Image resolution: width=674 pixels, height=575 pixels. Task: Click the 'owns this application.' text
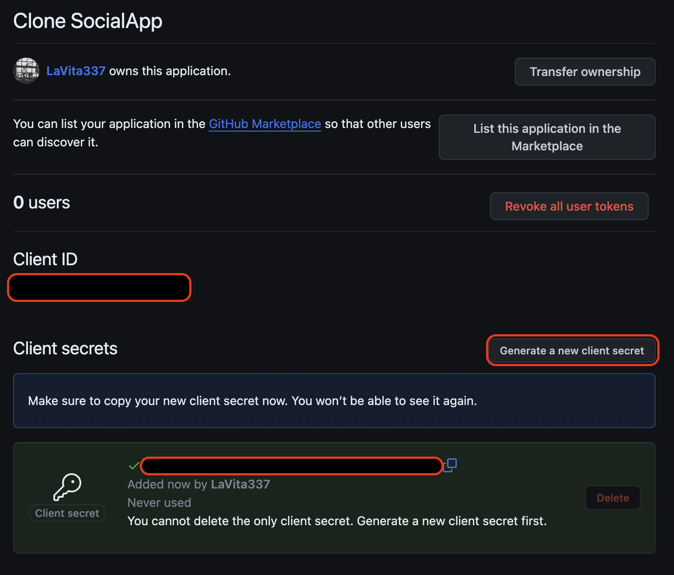170,71
